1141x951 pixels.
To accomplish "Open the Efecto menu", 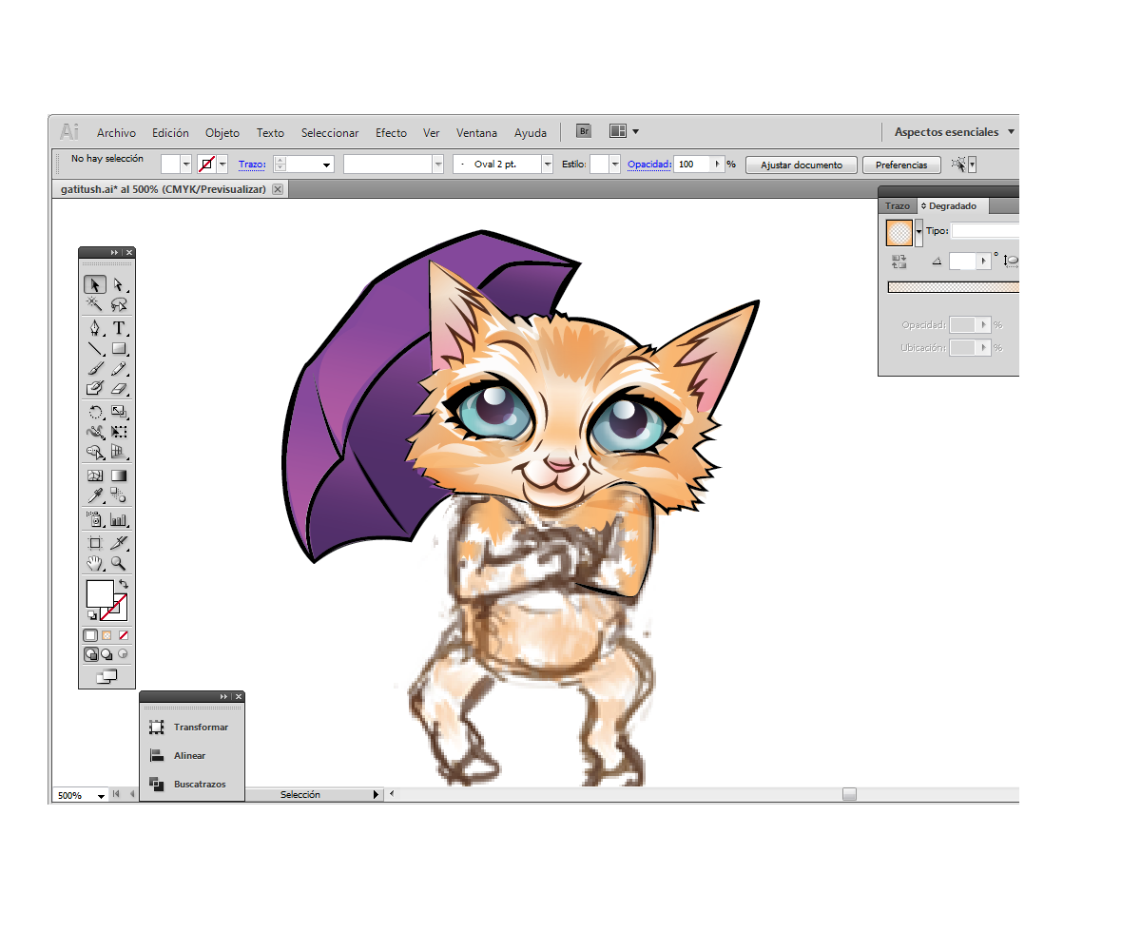I will [391, 133].
